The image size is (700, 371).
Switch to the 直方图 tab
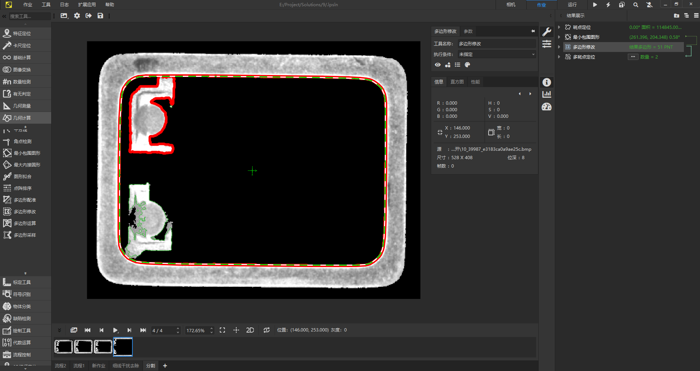point(457,82)
